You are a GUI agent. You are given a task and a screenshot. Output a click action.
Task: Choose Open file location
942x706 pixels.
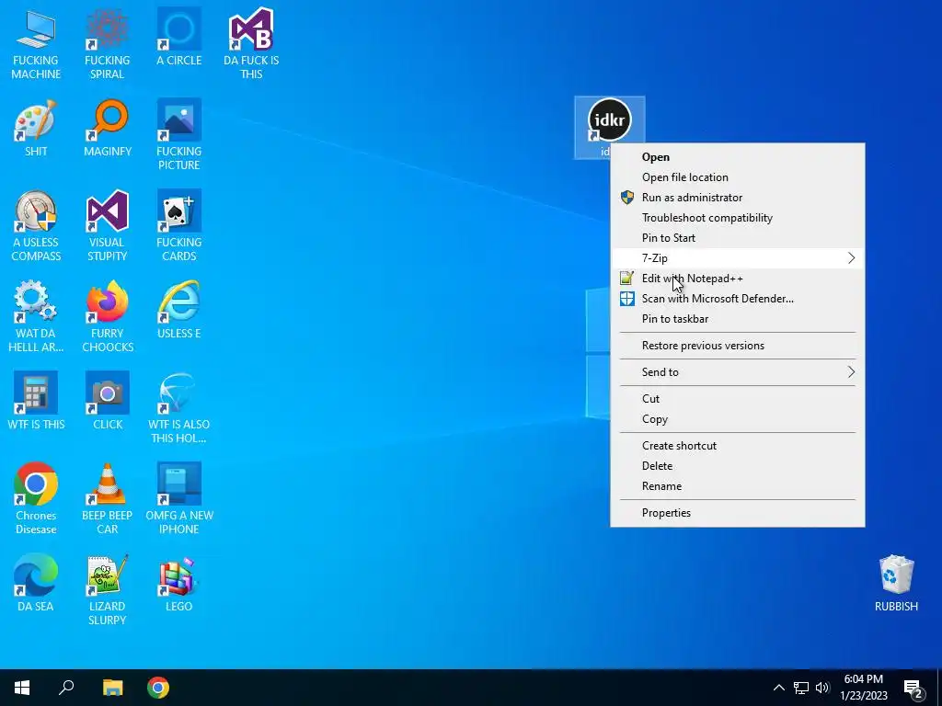[738, 177]
